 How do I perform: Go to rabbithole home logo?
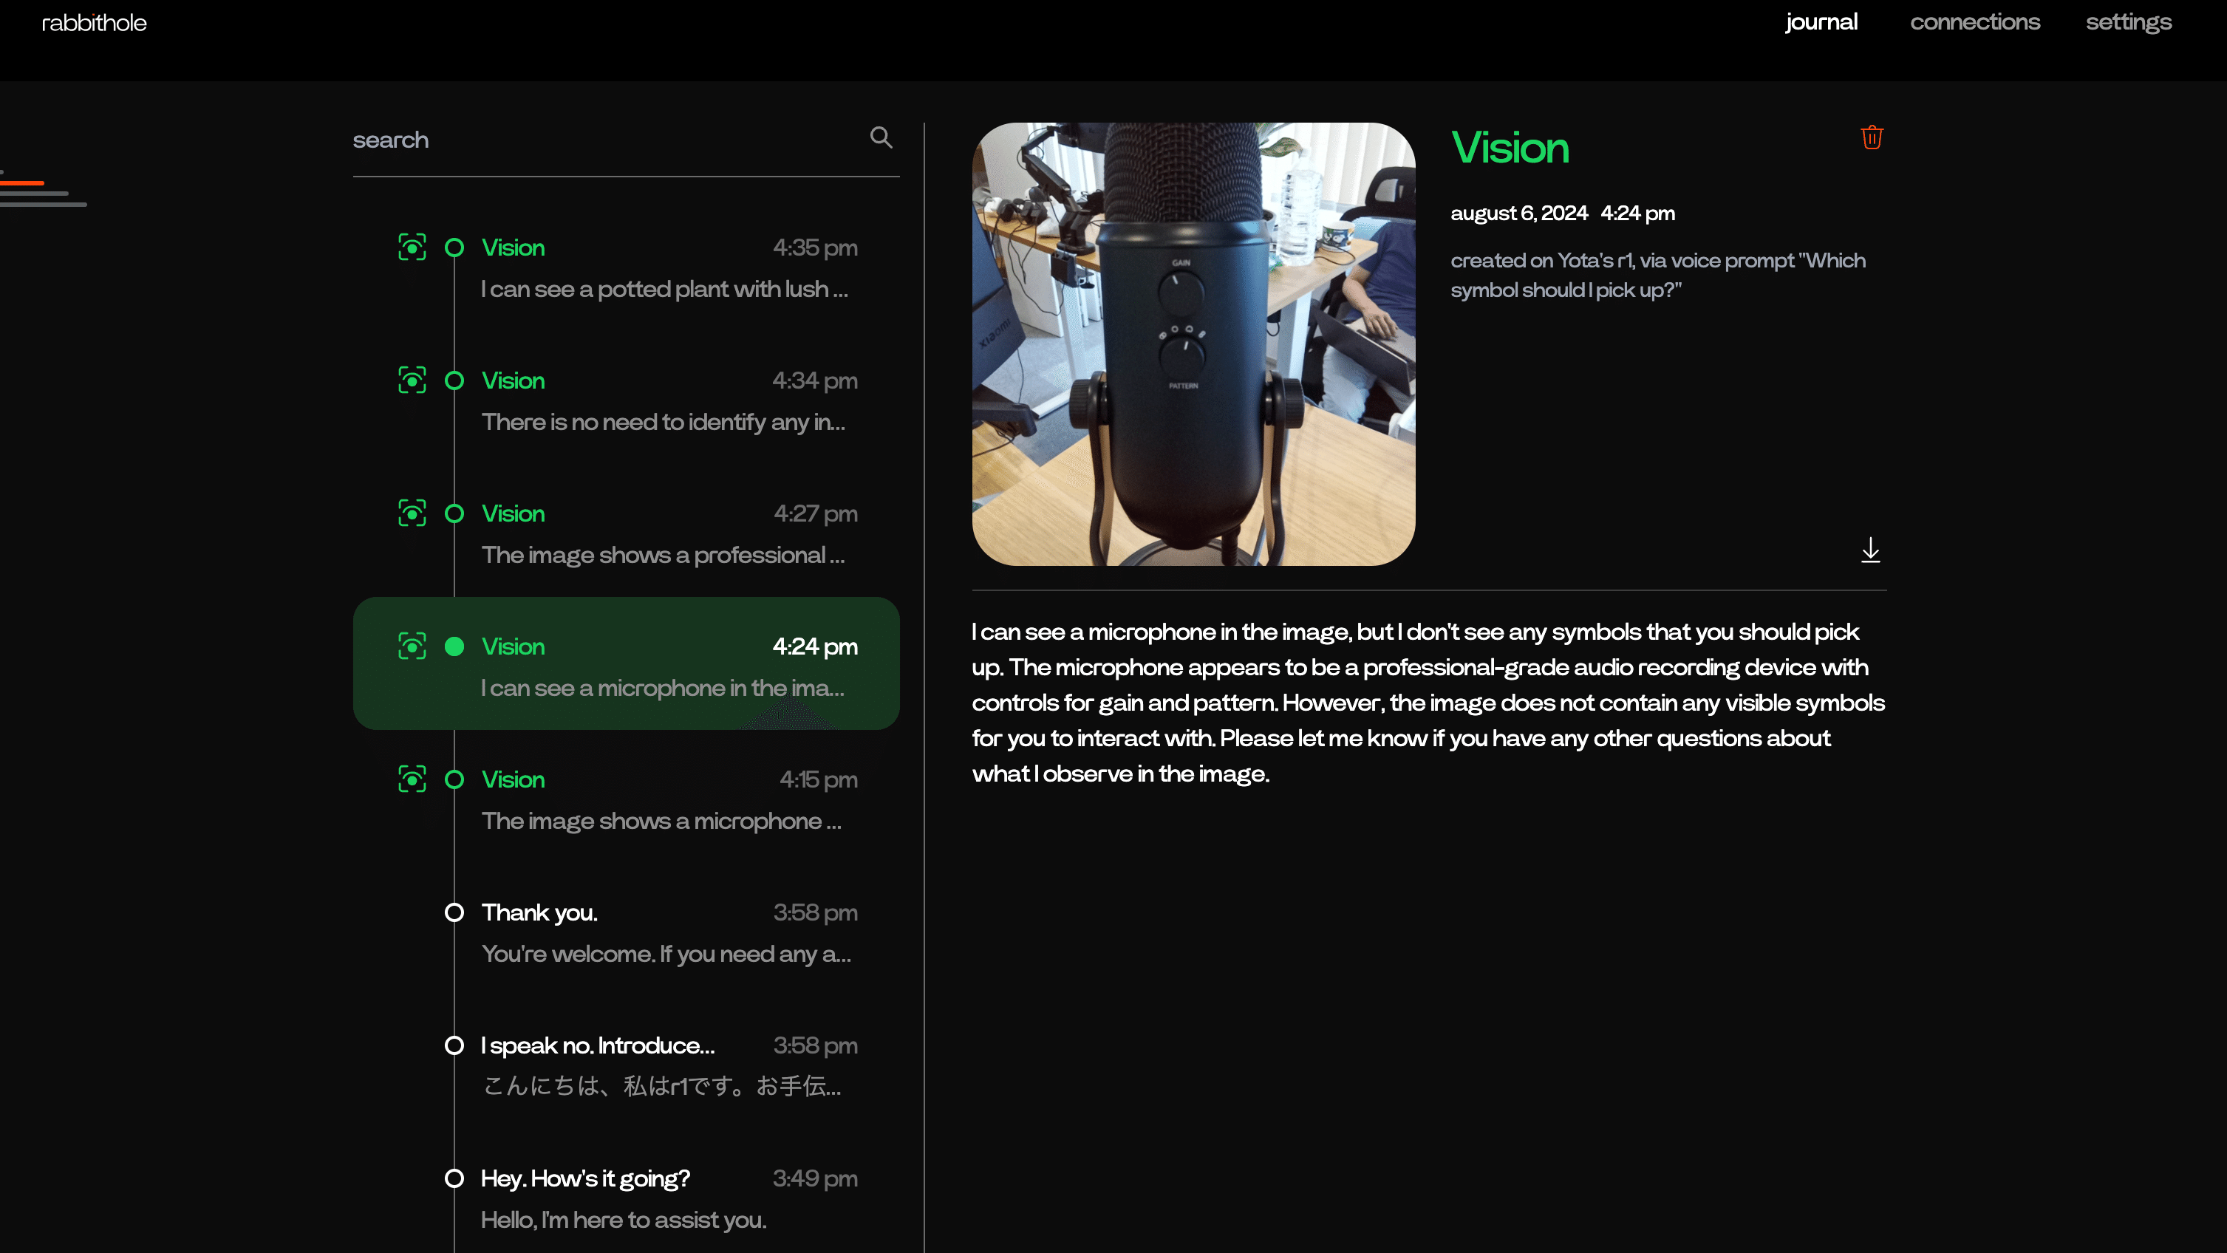point(95,24)
